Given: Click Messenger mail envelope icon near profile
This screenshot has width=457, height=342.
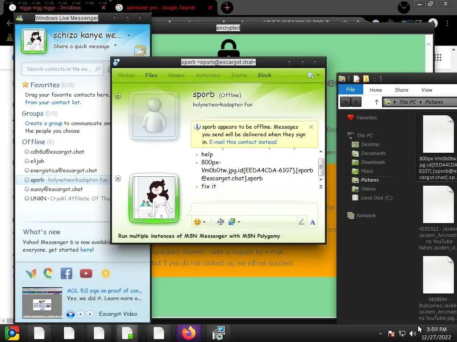Looking at the screenshot, I should [x=140, y=51].
